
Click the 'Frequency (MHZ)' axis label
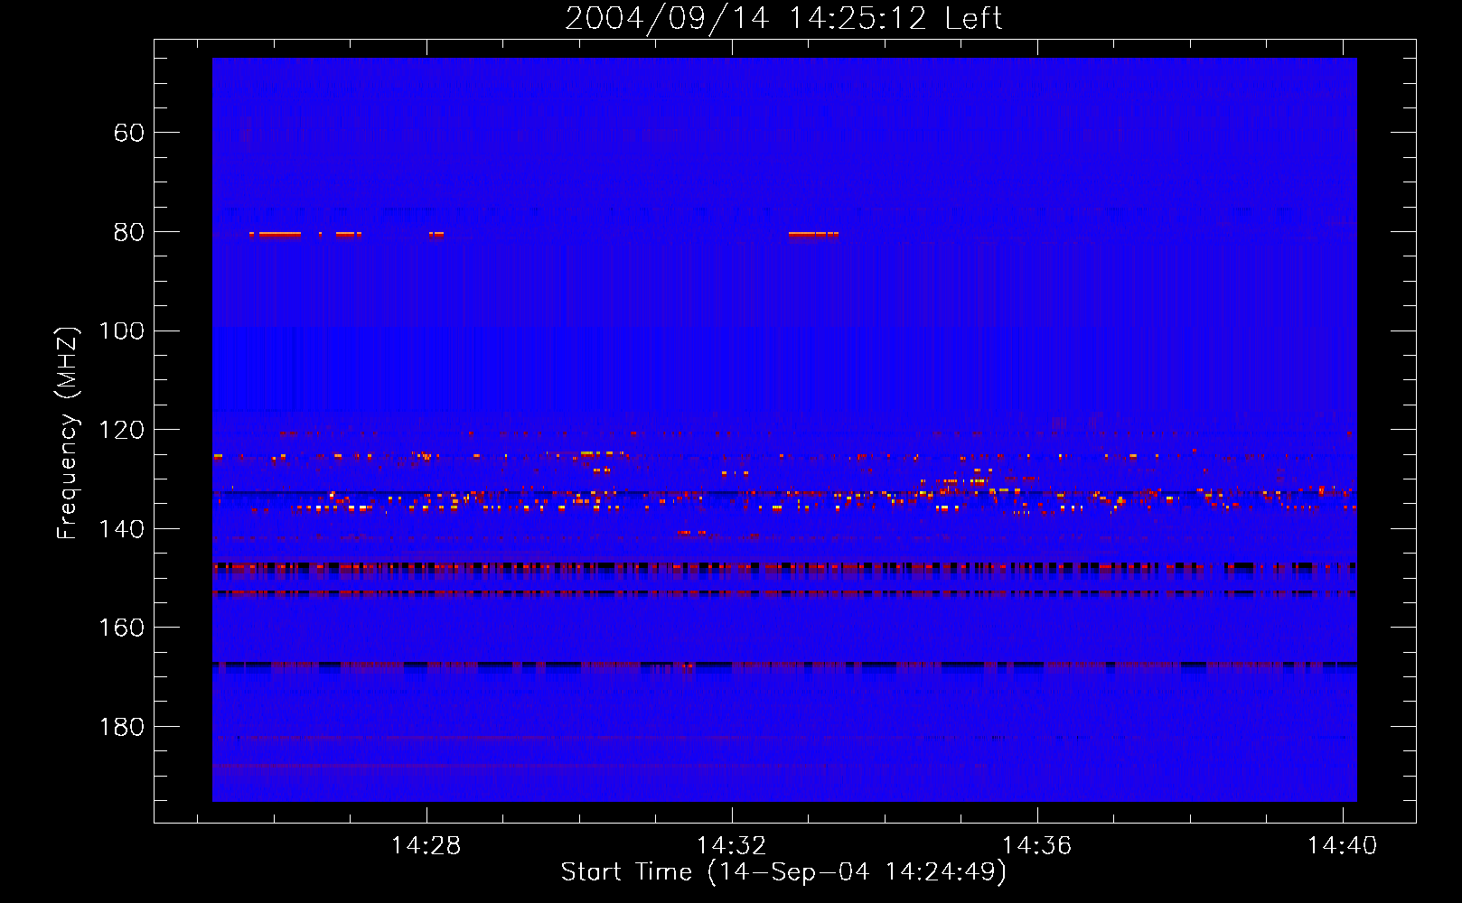[67, 433]
